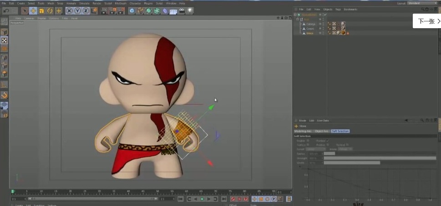Viewport: 441px width, 206px height.
Task: Click the green Play button
Action: pos(202,199)
